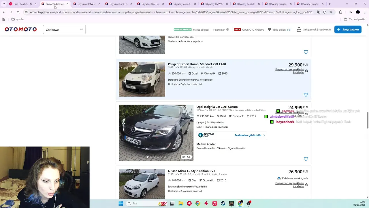The width and height of the screenshot is (369, 208).
Task: Click the translate page icon in address bar
Action: [319, 12]
